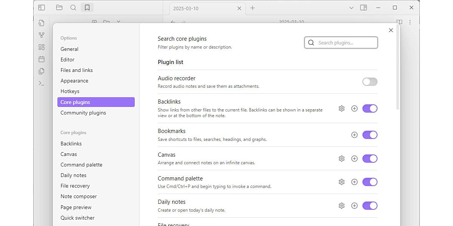Viewport: 453px width, 226px height.
Task: Open the bookmarks tab icon in sidebar
Action: coord(87,8)
